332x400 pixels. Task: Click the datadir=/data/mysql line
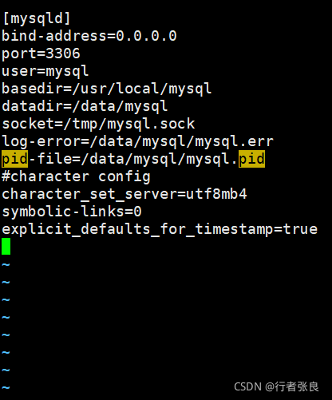[x=85, y=106]
